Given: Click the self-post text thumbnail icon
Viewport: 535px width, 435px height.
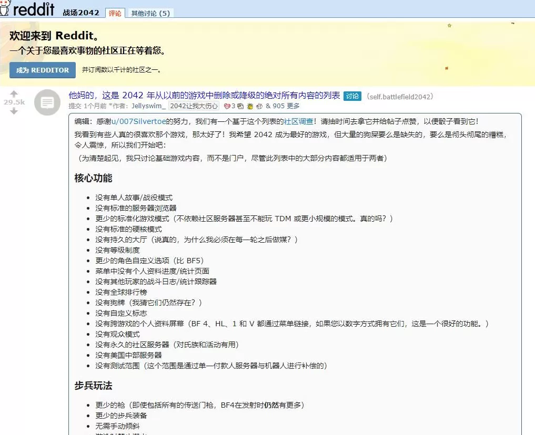Looking at the screenshot, I should (47, 102).
